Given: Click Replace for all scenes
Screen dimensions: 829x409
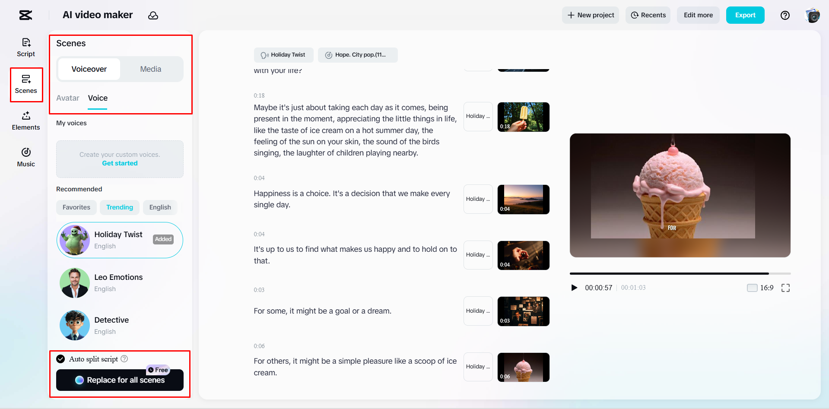Looking at the screenshot, I should pyautogui.click(x=120, y=380).
